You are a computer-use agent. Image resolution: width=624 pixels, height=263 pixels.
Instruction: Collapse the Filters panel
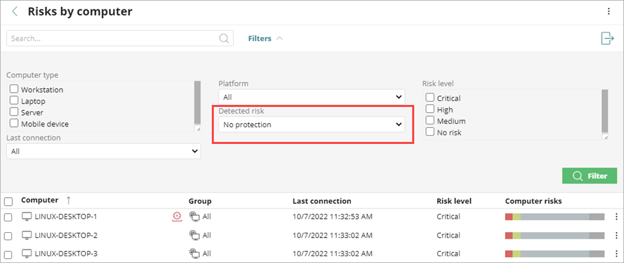click(x=266, y=38)
